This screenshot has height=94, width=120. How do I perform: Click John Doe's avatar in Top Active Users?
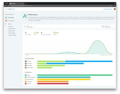tap(26, 61)
